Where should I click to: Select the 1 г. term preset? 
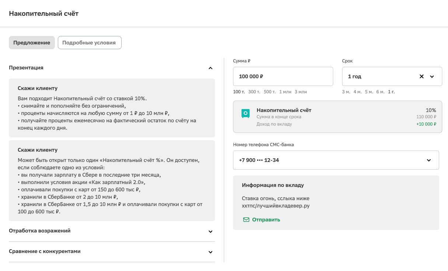[x=391, y=92]
